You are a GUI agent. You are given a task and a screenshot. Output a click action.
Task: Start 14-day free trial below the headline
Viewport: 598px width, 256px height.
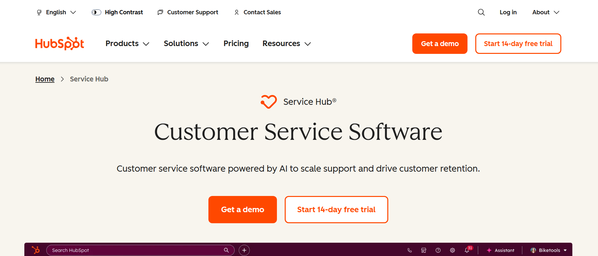(x=336, y=210)
